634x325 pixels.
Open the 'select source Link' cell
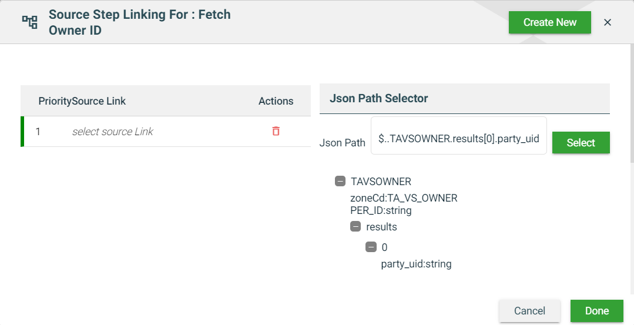tap(112, 132)
